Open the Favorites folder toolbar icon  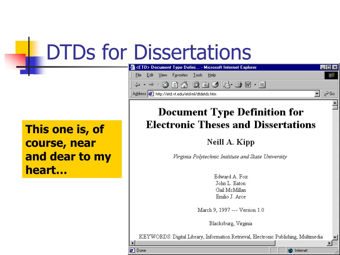point(205,85)
